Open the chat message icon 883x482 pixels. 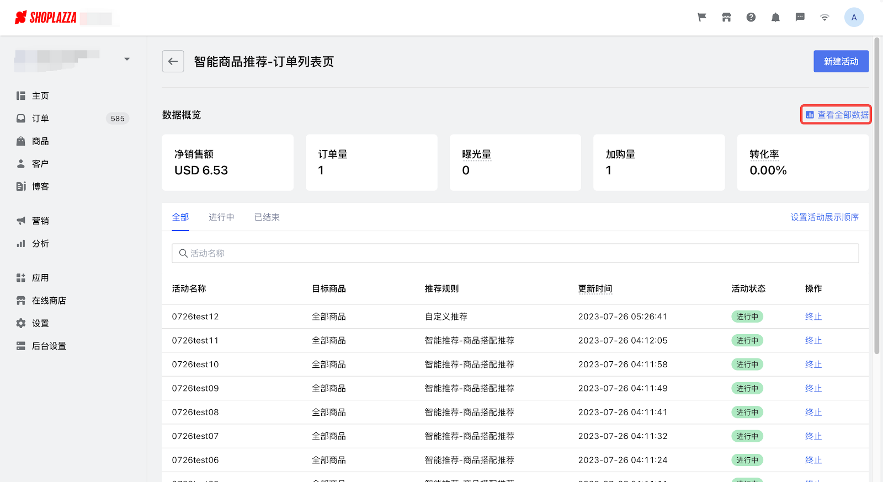coord(800,18)
